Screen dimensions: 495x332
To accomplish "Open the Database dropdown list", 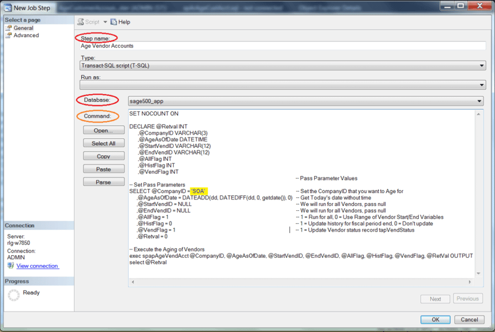I will [479, 101].
